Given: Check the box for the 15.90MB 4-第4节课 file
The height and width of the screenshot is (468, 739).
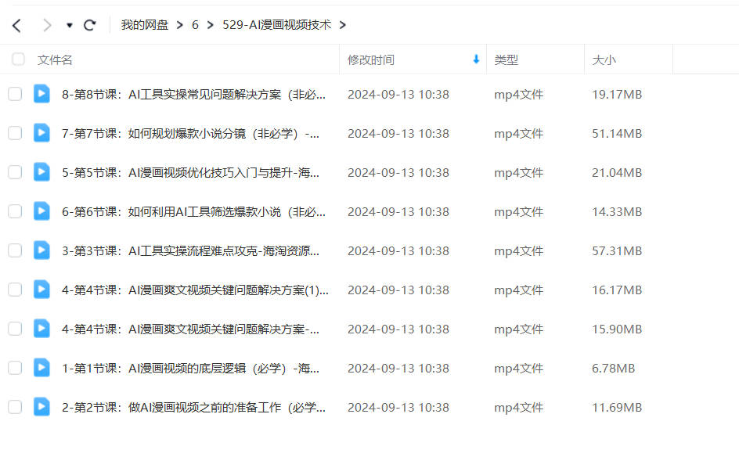Looking at the screenshot, I should 15,329.
